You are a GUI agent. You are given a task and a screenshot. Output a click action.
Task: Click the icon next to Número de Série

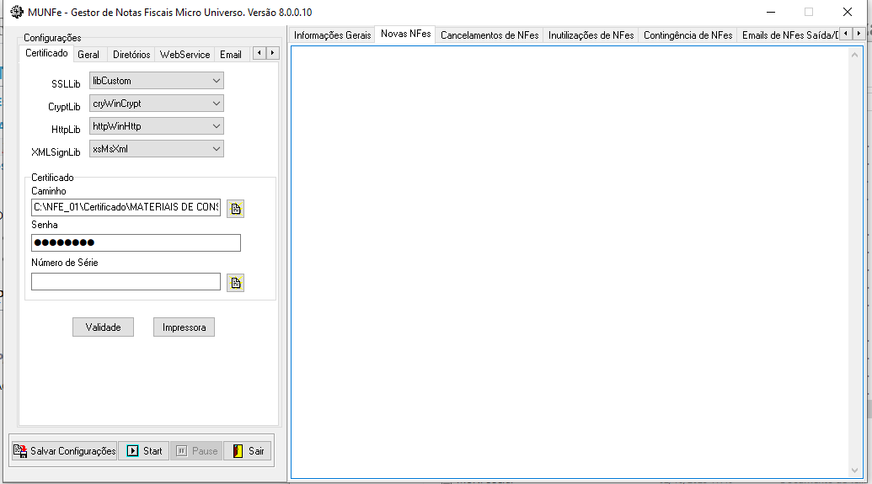pos(235,283)
